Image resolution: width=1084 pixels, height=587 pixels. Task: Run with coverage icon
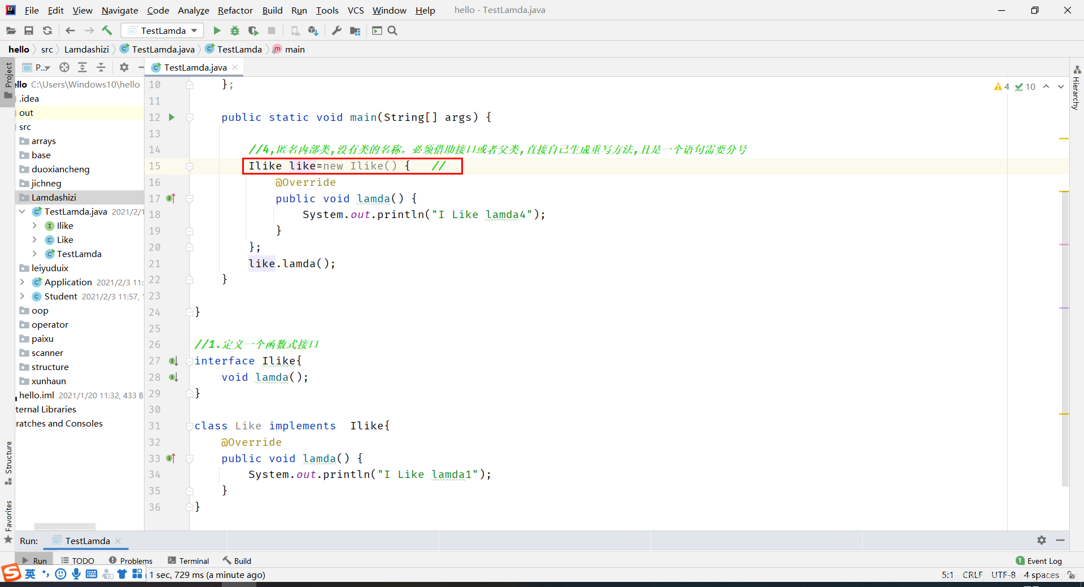click(253, 31)
